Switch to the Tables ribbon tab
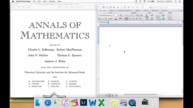 point(138,10)
